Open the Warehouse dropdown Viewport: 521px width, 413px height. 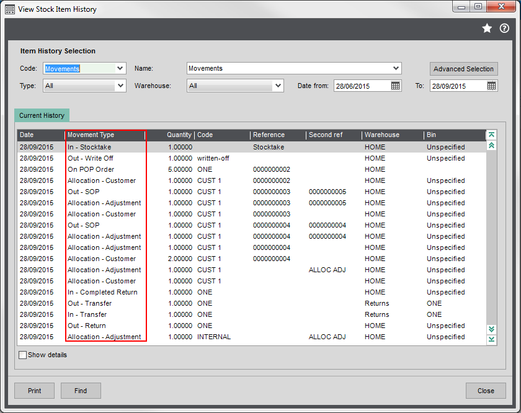[278, 86]
